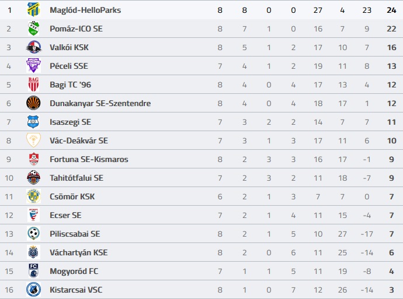Select the Csömör KSK crest

[33, 196]
